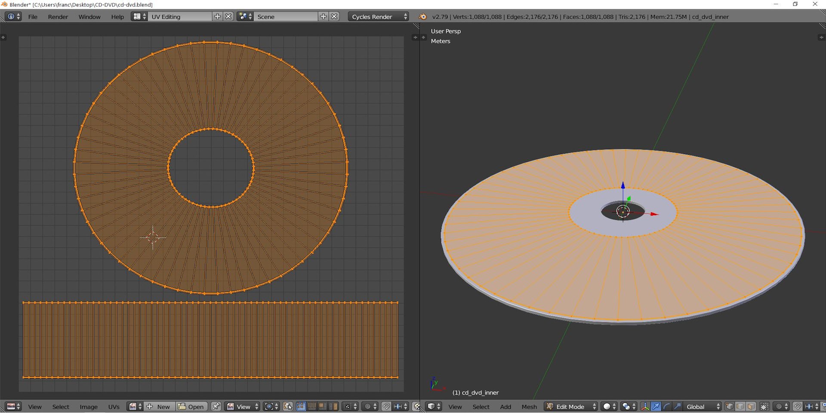Switch to face select mode in 3D view
This screenshot has width=826, height=413.
(x=751, y=407)
